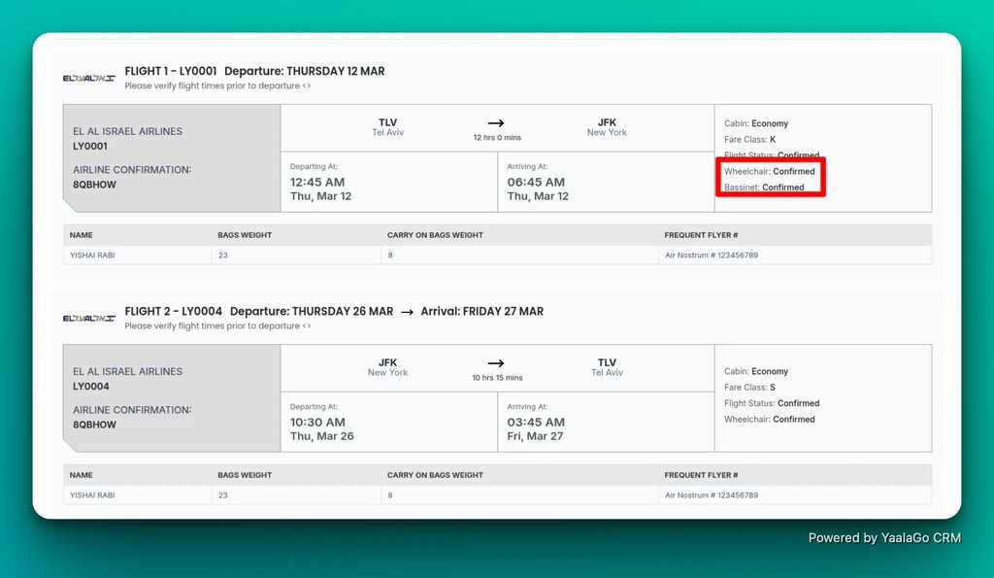The image size is (994, 578).
Task: Click 'Flight Status: Confirmed' in Flight 2 details
Action: pos(772,403)
